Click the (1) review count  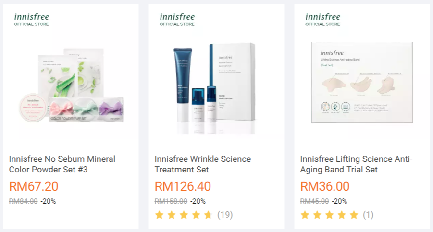pyautogui.click(x=368, y=215)
